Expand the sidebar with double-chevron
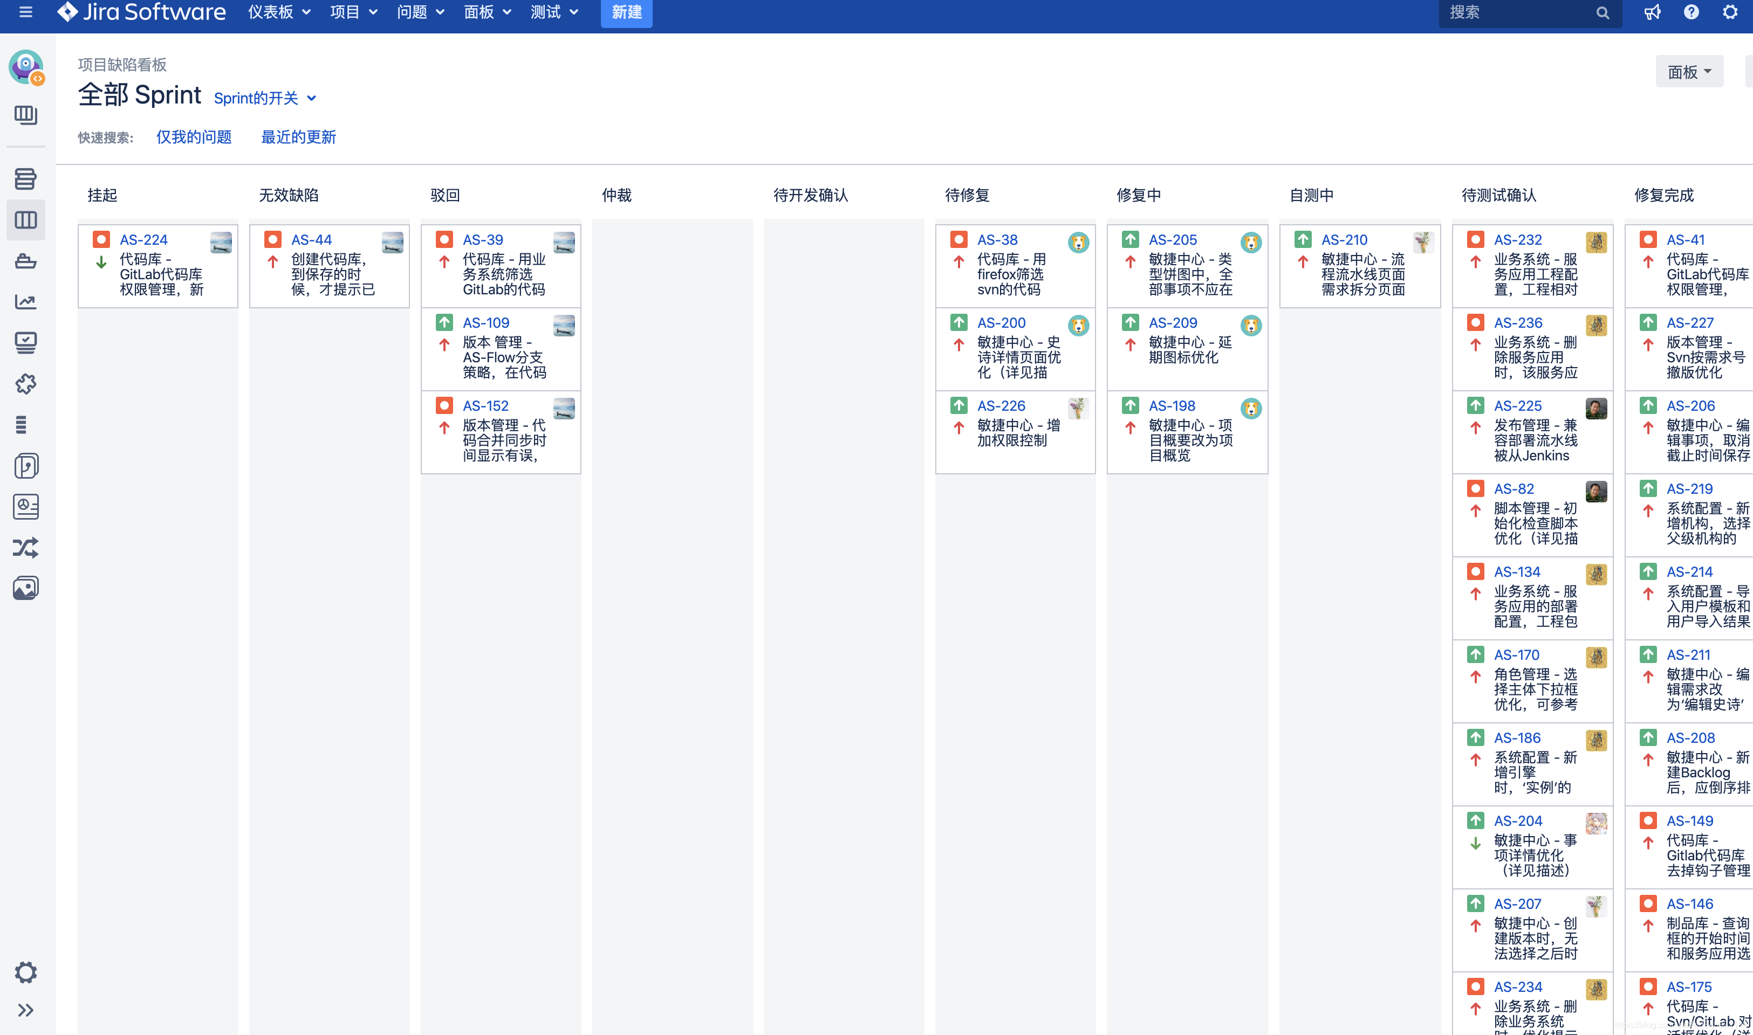Screen dimensions: 1753x1035 coord(26,1010)
